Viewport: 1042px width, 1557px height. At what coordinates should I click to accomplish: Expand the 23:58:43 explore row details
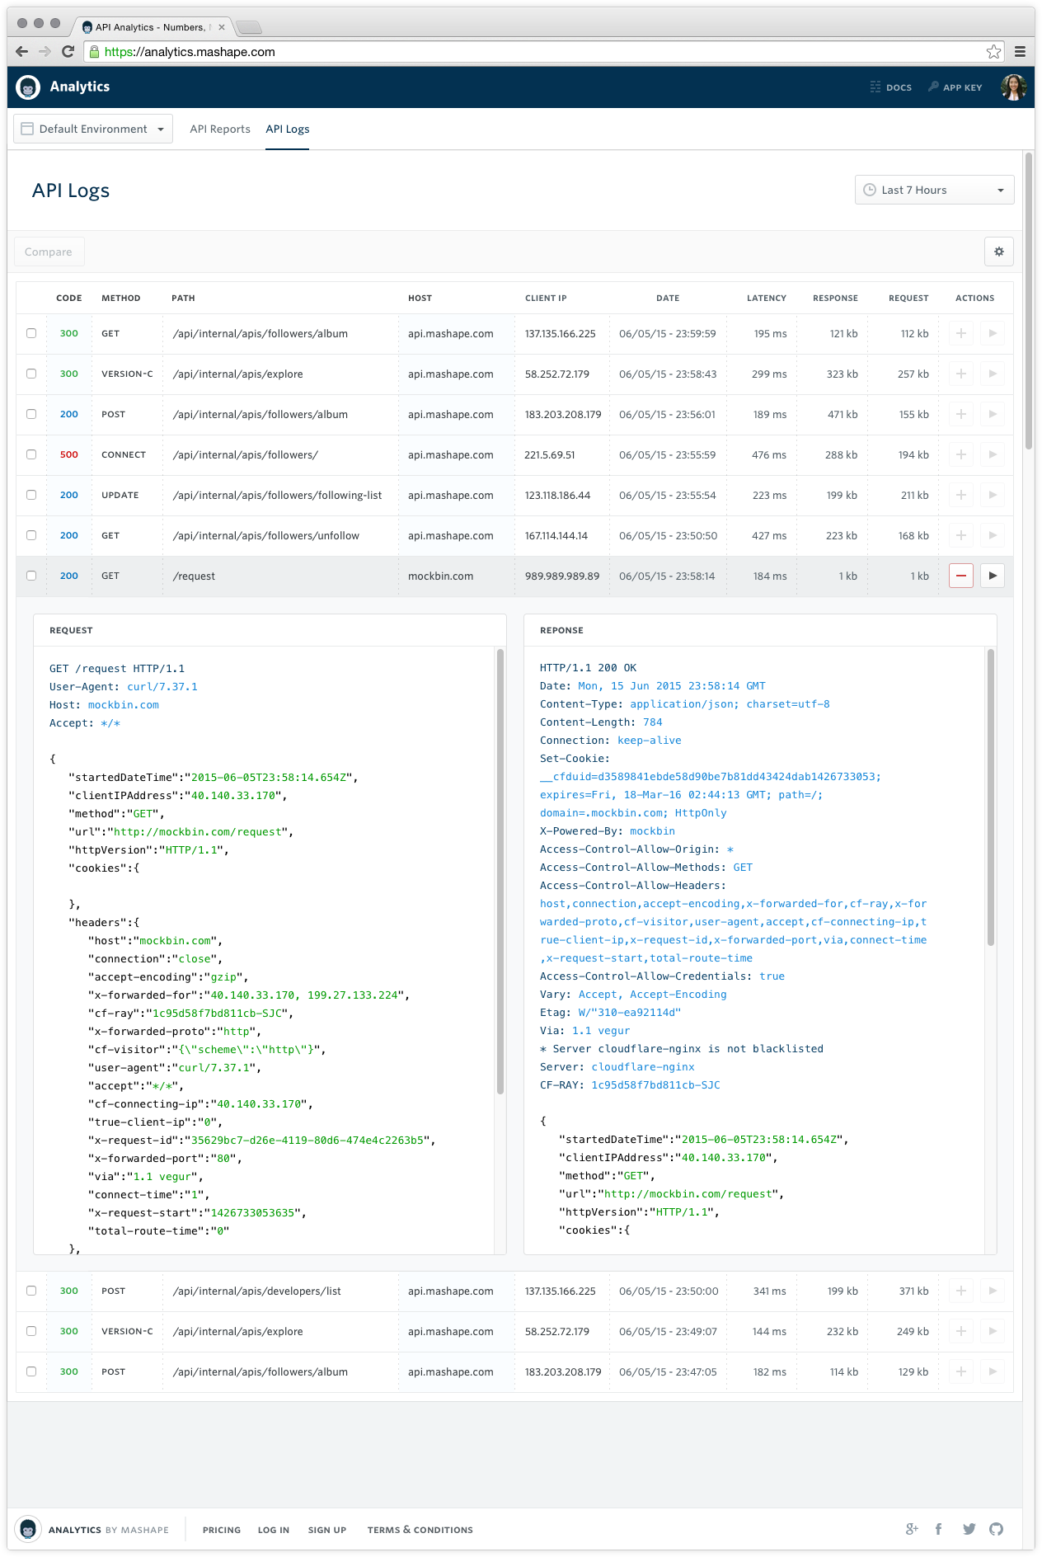coord(961,374)
